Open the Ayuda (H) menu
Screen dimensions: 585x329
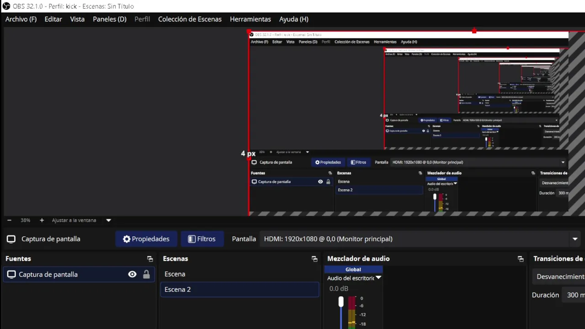click(x=294, y=19)
